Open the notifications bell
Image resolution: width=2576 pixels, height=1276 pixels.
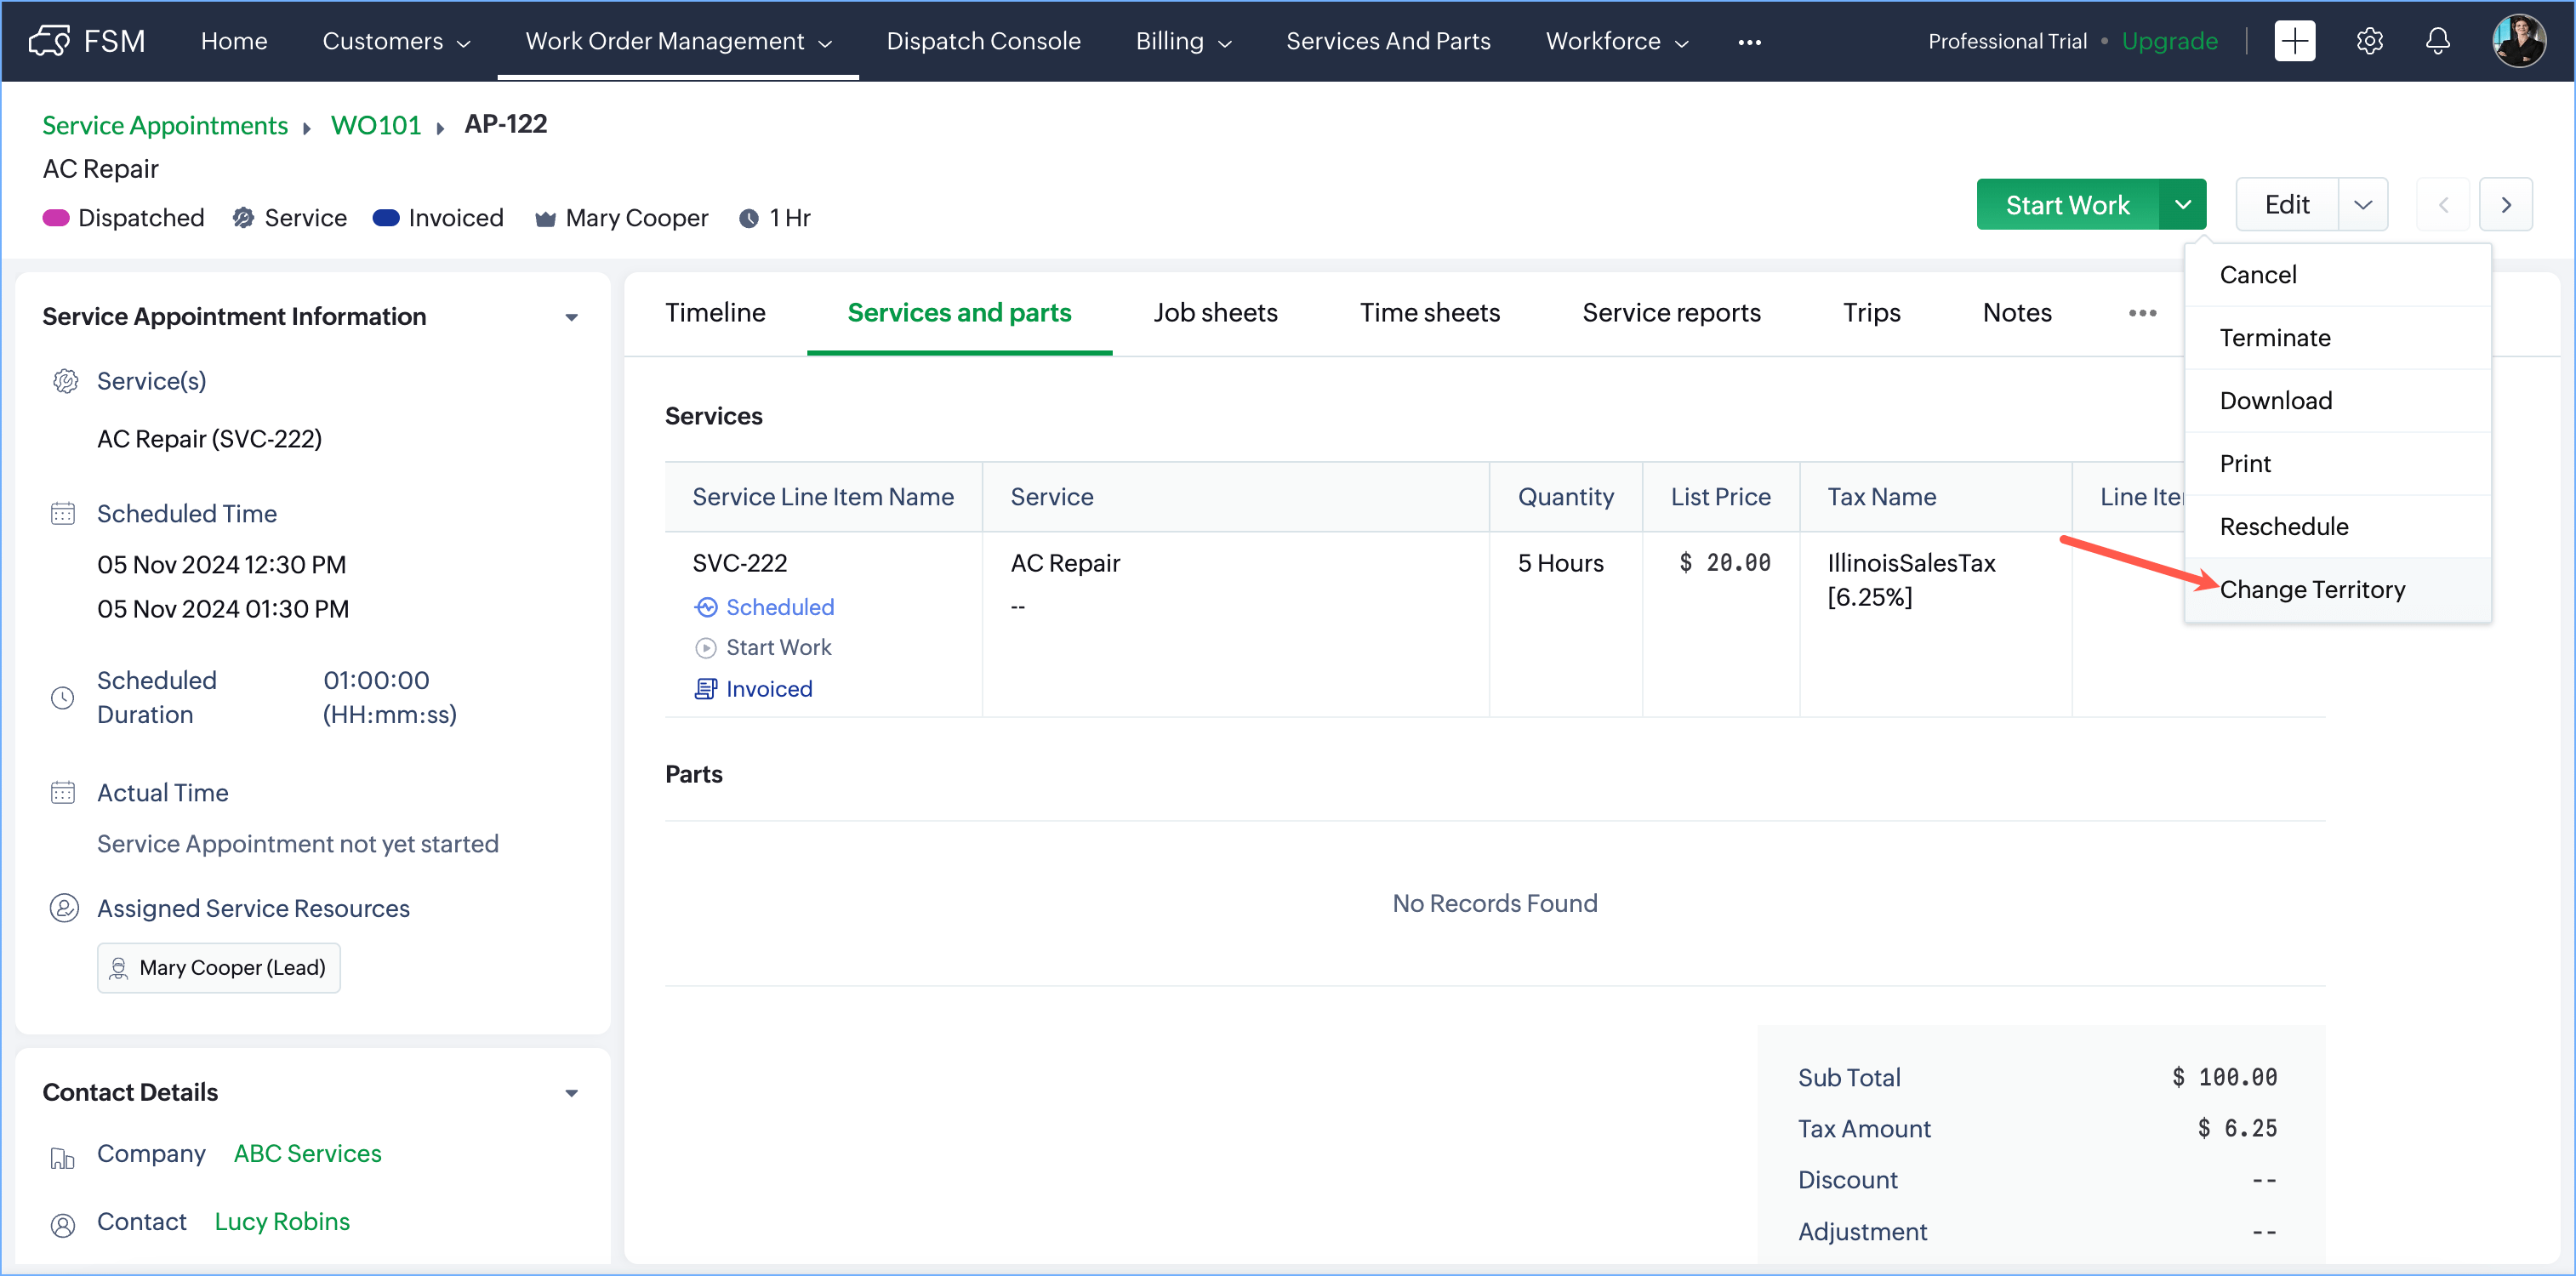click(x=2438, y=41)
